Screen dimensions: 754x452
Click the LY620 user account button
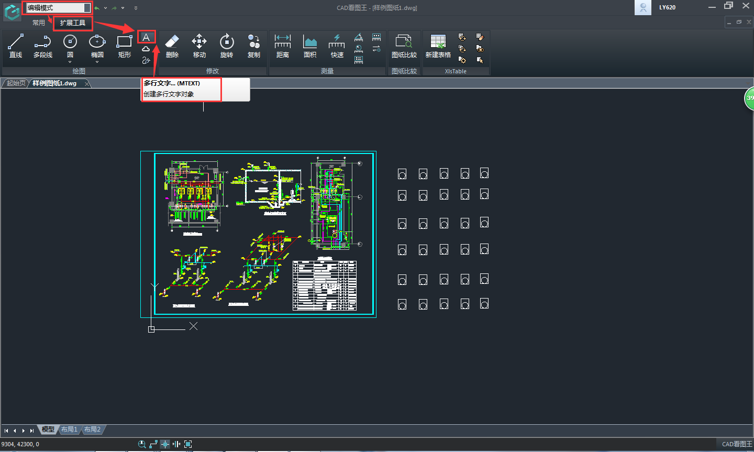point(667,7)
